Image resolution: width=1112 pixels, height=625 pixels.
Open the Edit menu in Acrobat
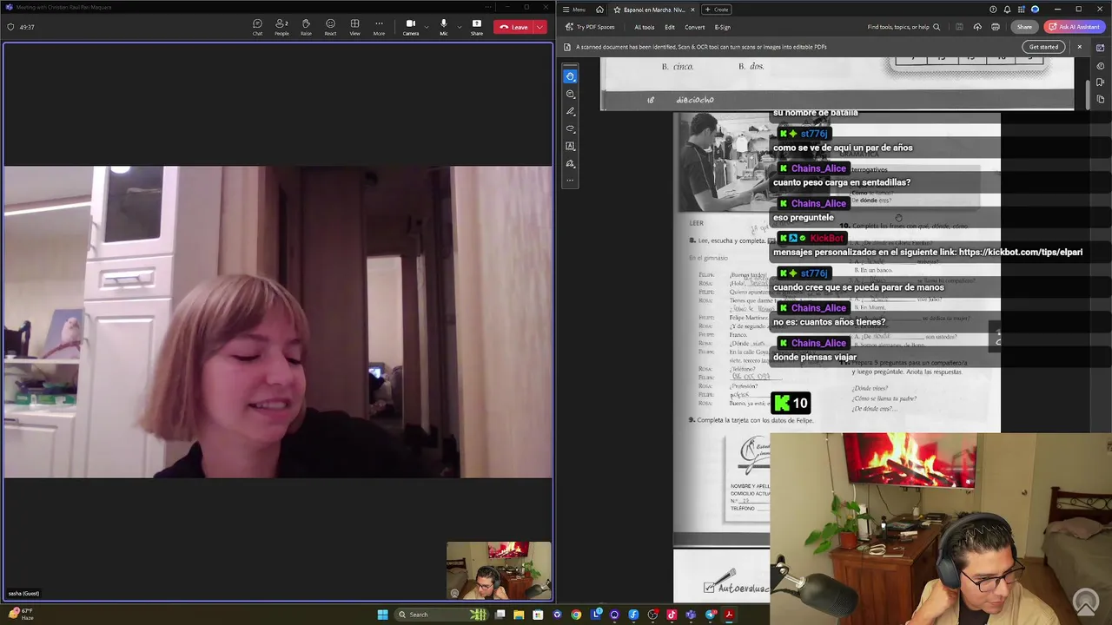point(670,27)
